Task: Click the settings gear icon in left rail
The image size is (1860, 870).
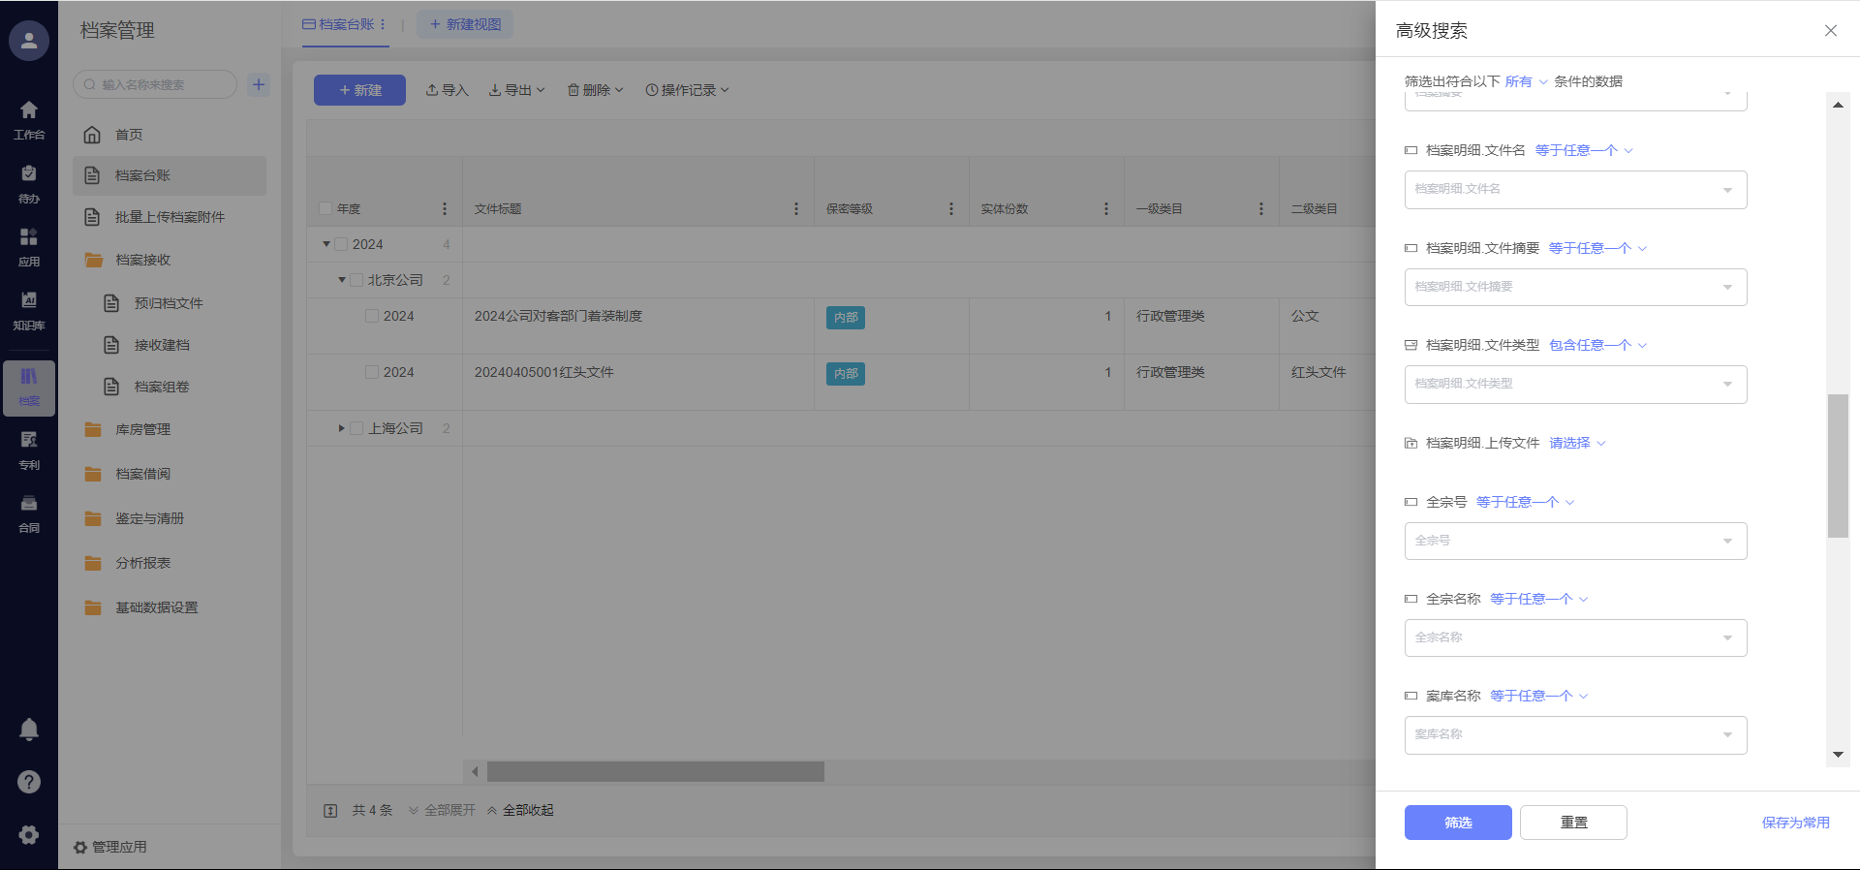Action: pos(29,834)
